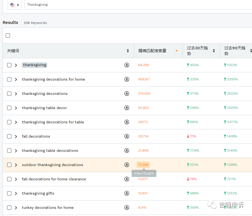The width and height of the screenshot is (252, 216).
Task: Open Amazon icon in thanksgiving table decor row
Action: point(127,108)
